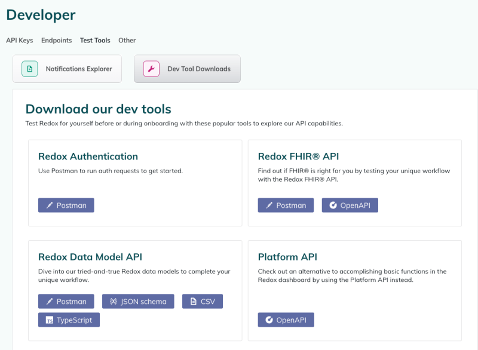Screen dimensions: 478x350
Task: Click the TS TypeScript icon
Action: point(50,320)
